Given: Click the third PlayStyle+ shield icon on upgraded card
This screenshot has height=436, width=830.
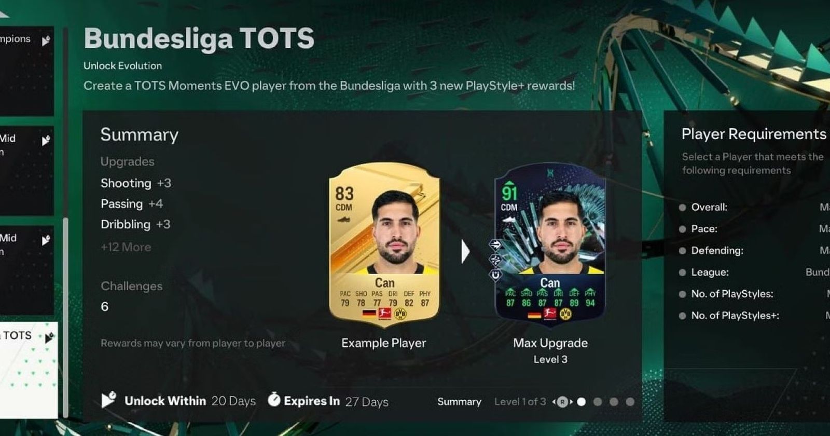Looking at the screenshot, I should (x=495, y=275).
